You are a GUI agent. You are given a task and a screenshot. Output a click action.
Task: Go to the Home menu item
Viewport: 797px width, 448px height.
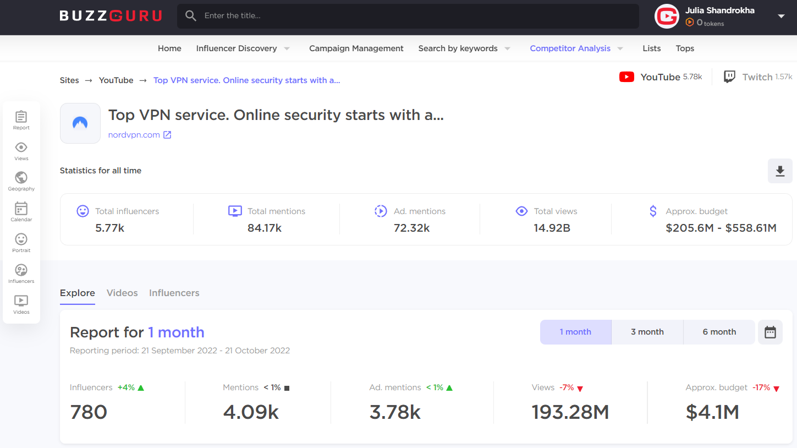coord(169,48)
